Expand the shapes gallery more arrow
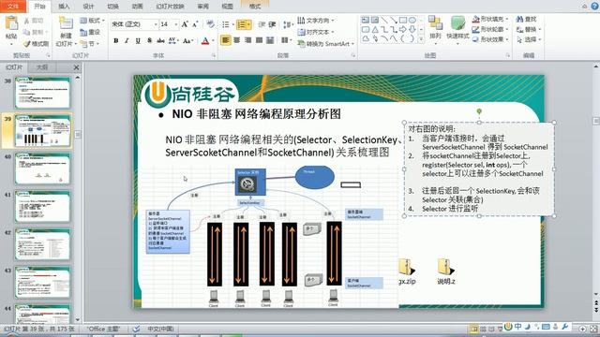The width and height of the screenshot is (600, 337). [421, 39]
